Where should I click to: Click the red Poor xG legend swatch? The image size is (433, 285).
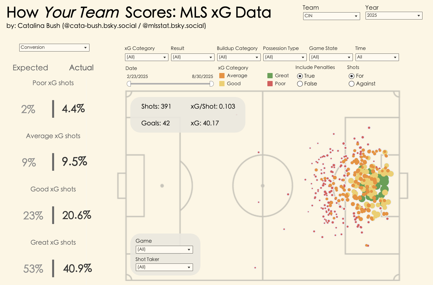[270, 83]
